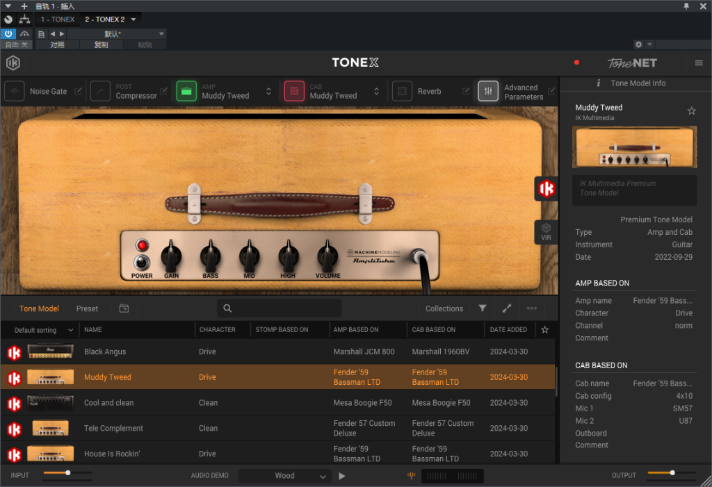Edit Noise Gate settings
The width and height of the screenshot is (712, 487).
pyautogui.click(x=78, y=91)
